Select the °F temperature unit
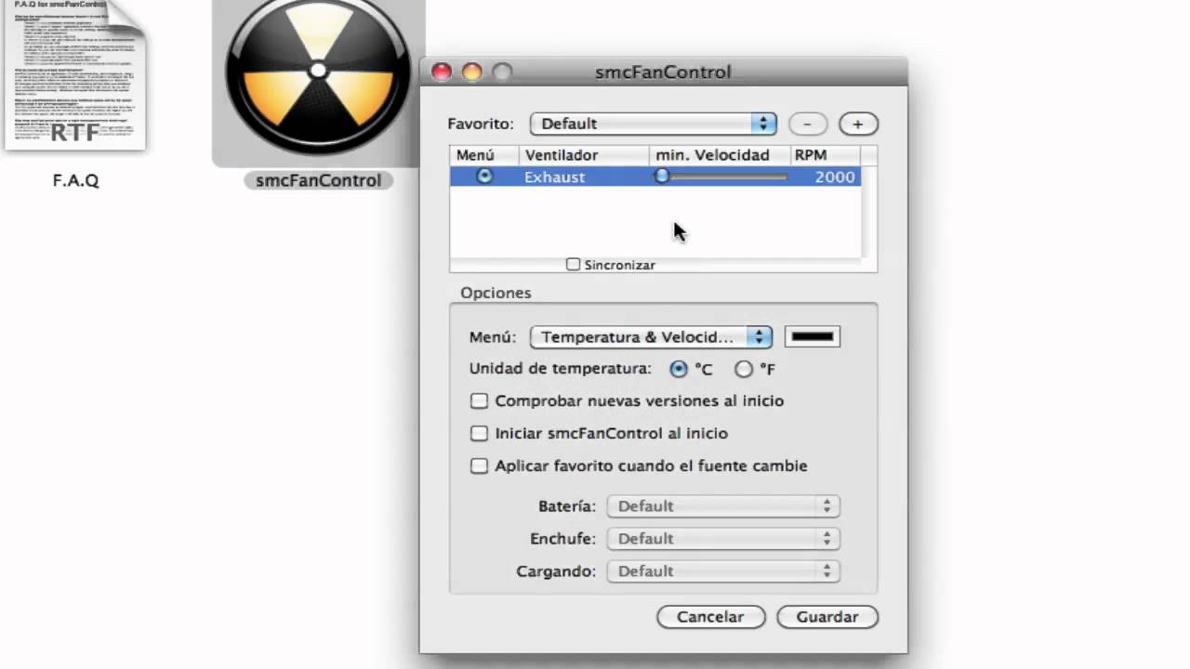 [743, 369]
